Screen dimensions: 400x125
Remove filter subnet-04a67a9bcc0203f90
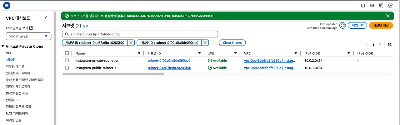[131, 43]
